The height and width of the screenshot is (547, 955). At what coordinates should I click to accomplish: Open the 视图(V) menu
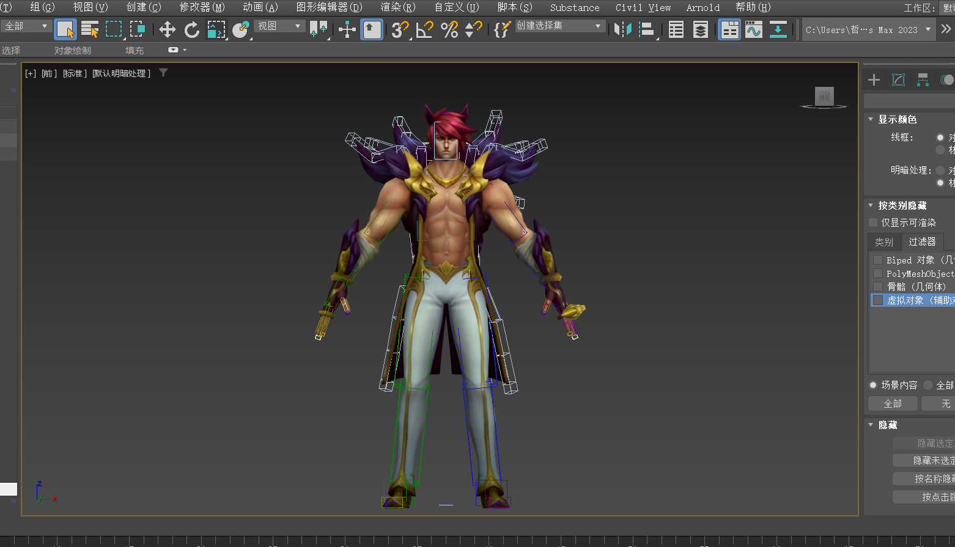point(90,7)
